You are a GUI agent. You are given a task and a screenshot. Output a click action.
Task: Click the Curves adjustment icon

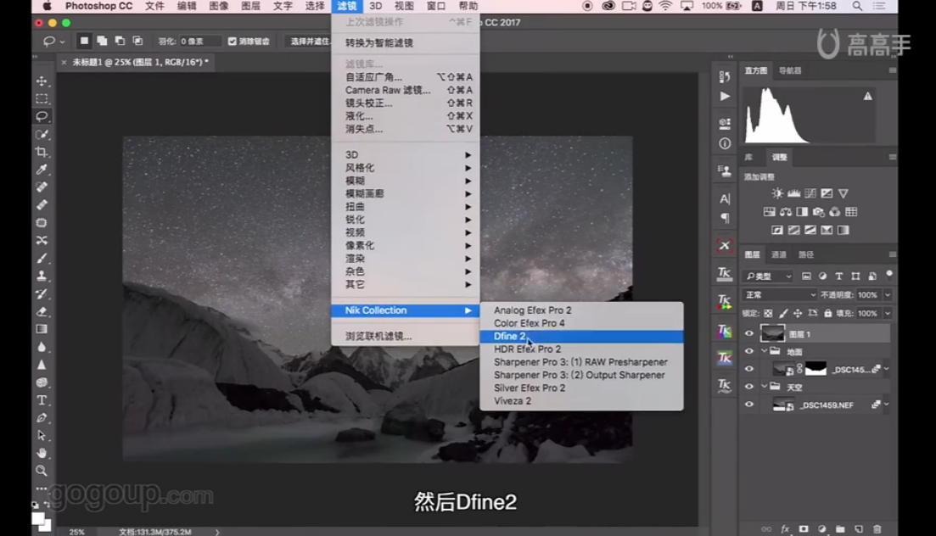tap(810, 193)
